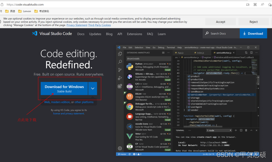Viewport: 272px width, 162px height.
Task: Click the split editor icon
Action: pos(251,53)
